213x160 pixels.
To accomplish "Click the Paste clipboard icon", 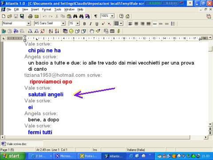I will coord(69,16).
